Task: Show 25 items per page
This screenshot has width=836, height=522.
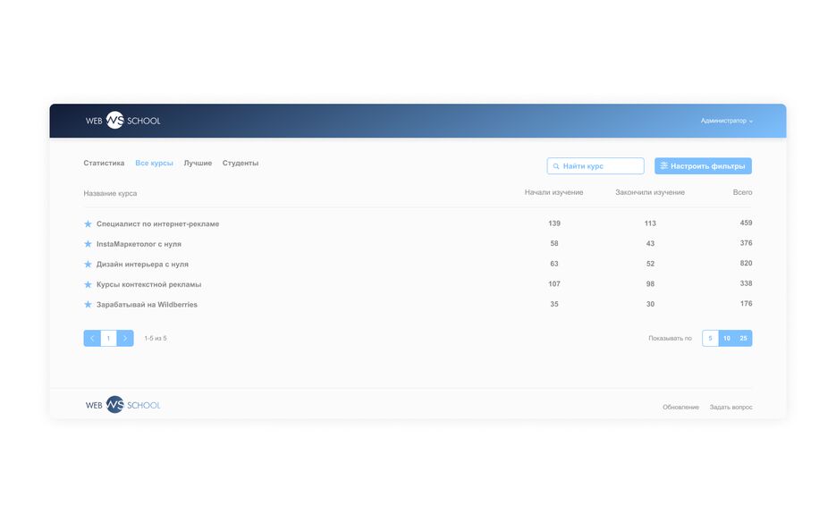Action: pyautogui.click(x=743, y=338)
